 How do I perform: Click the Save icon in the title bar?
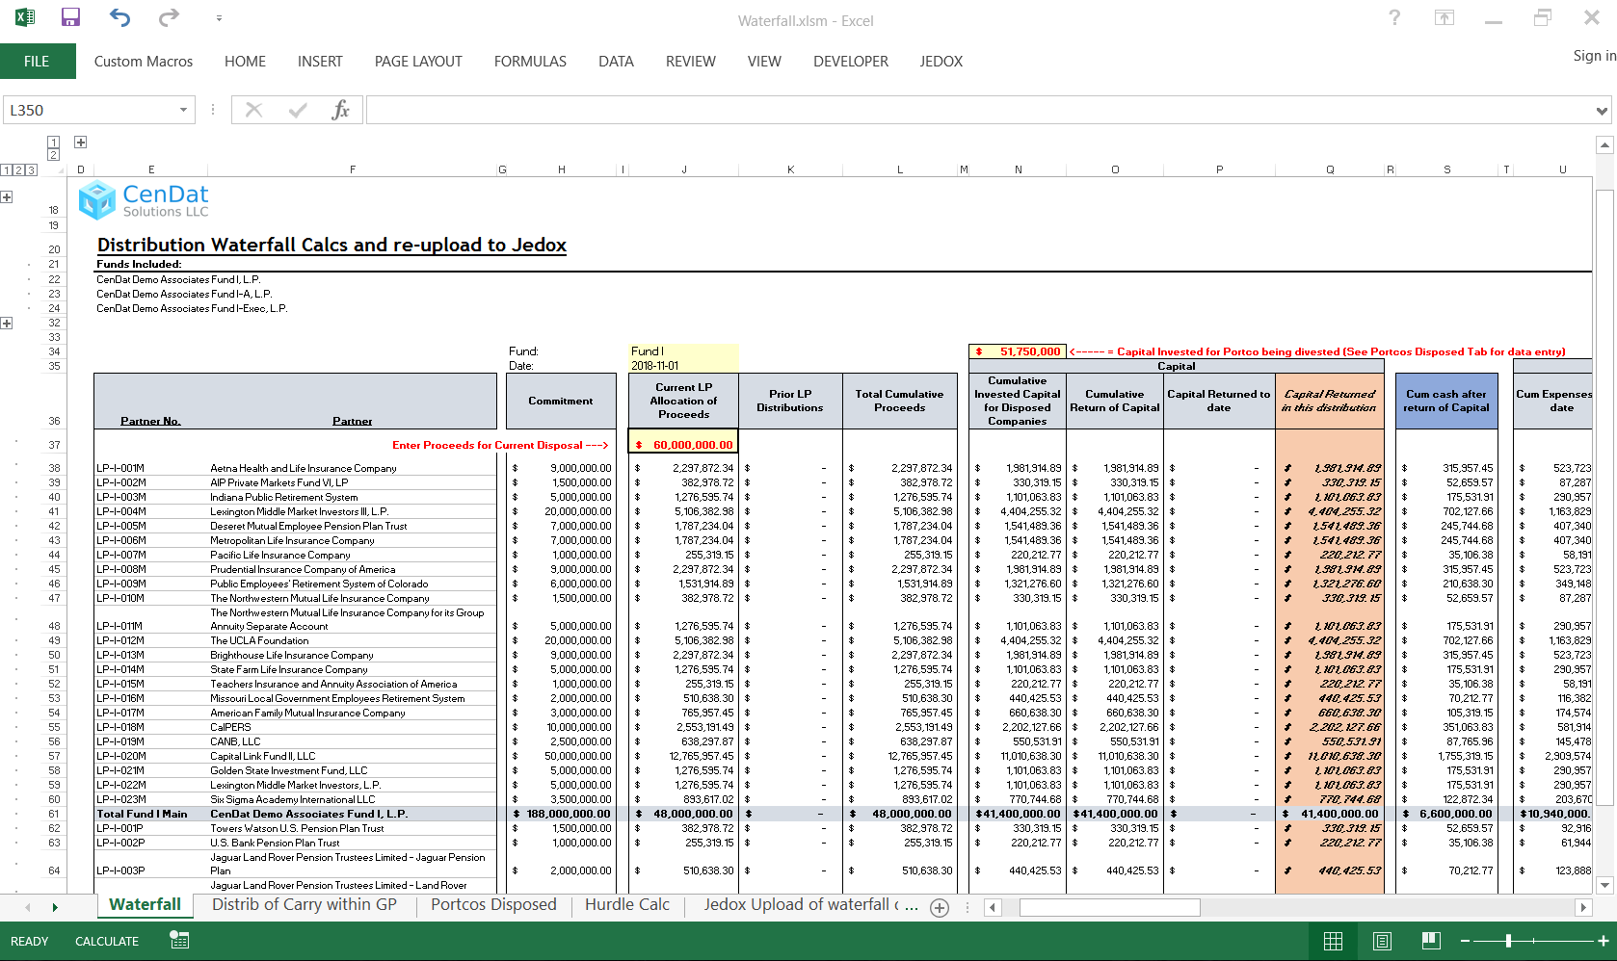[70, 17]
